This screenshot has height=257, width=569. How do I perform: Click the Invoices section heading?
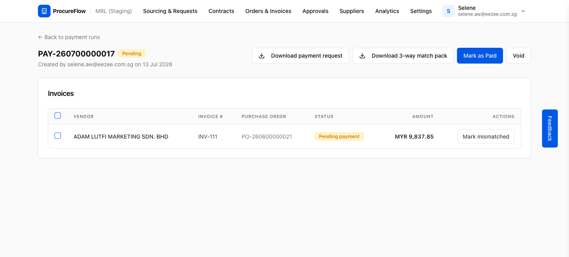(61, 94)
